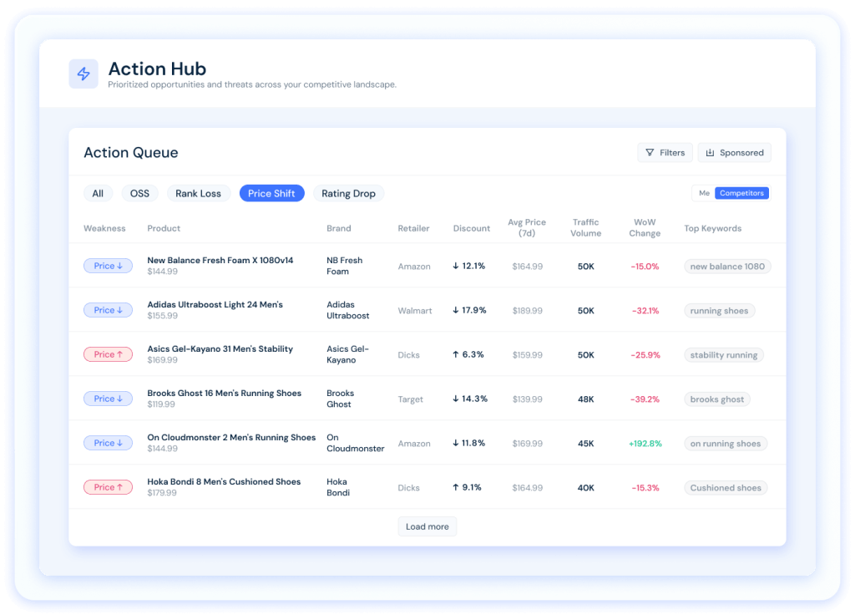Click the 'new balance 1080' keyword tag

[x=727, y=267]
